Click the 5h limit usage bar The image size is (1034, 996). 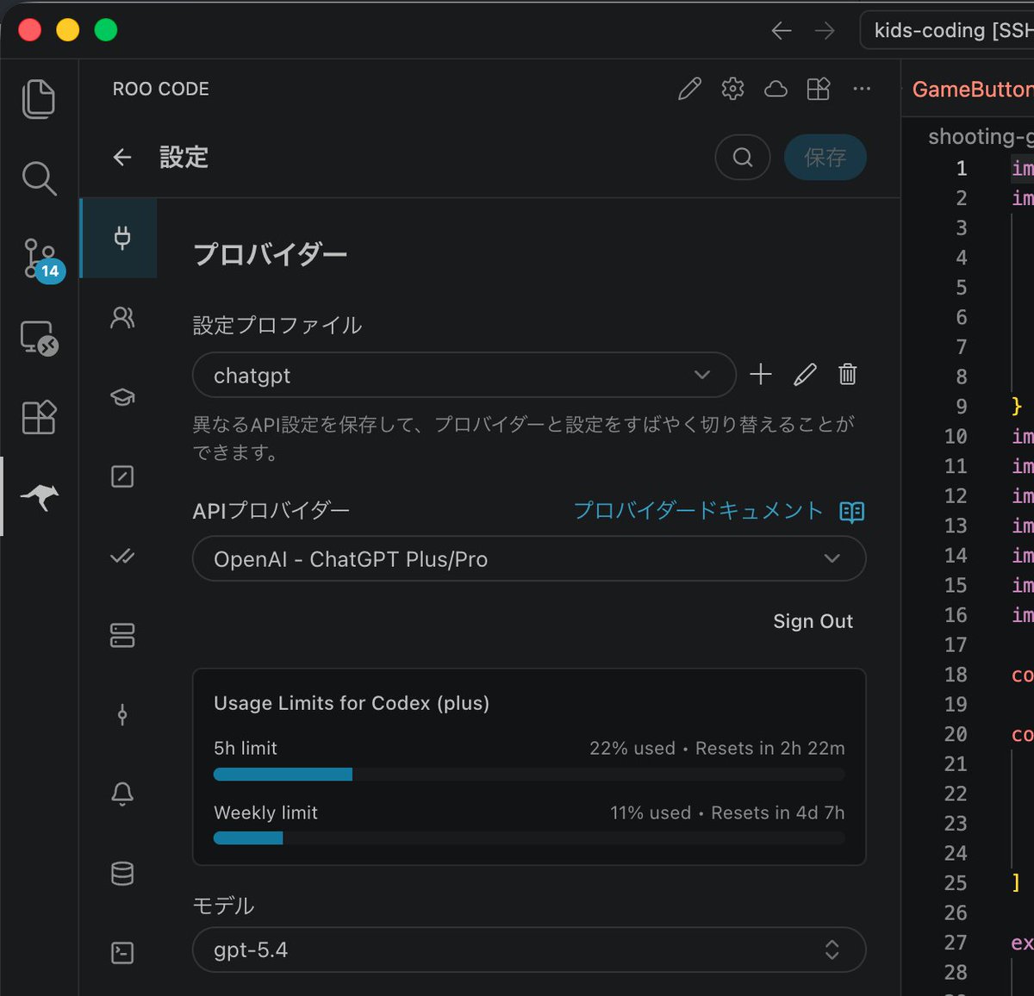click(529, 775)
